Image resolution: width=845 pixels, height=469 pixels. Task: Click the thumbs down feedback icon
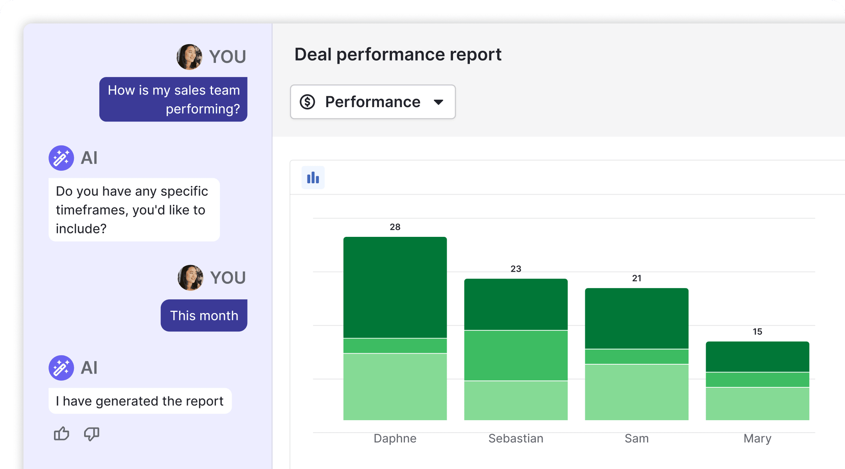[x=92, y=434]
